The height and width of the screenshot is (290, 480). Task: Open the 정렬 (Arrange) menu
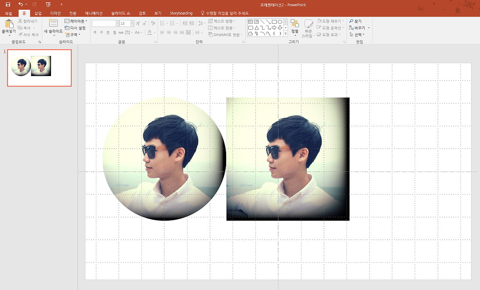click(x=295, y=27)
